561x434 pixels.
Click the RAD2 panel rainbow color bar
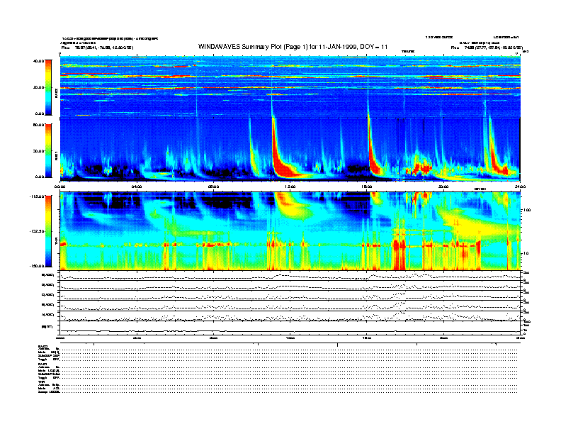48,87
